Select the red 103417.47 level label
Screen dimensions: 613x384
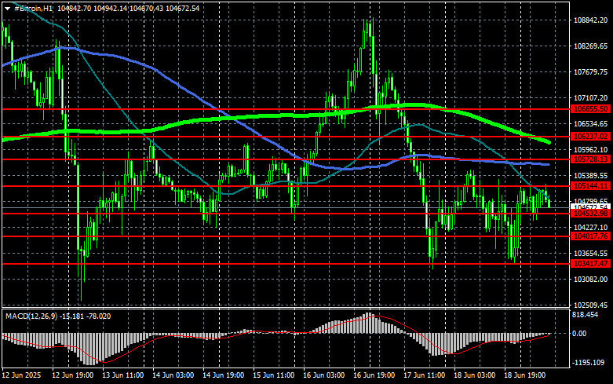[590, 264]
